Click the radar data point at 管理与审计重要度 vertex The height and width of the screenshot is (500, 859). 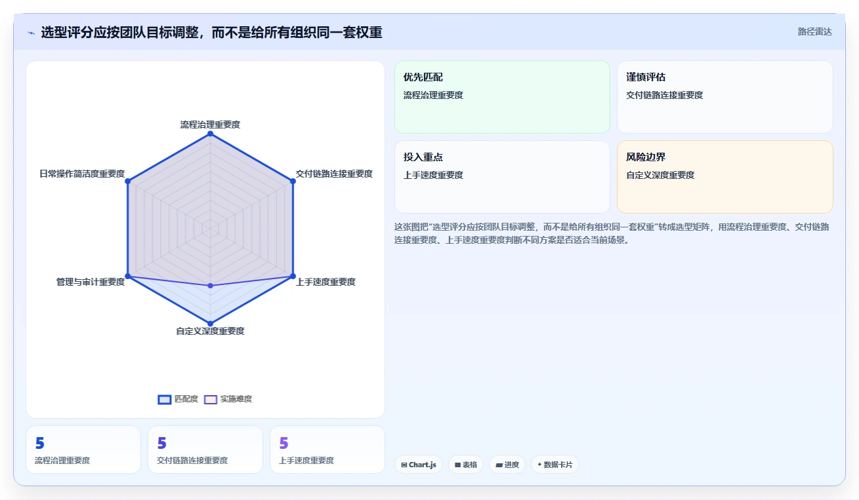[x=127, y=276]
